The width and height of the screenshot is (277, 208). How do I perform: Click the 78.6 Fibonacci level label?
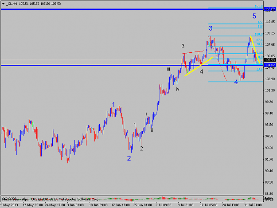(x=260, y=44)
